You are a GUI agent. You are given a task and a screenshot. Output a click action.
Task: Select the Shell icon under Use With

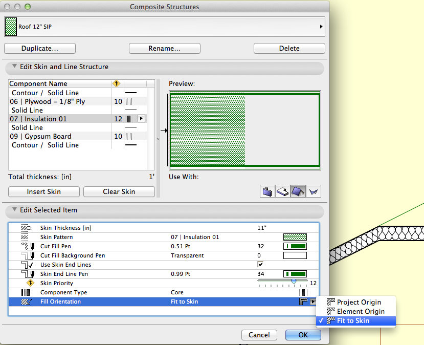313,191
